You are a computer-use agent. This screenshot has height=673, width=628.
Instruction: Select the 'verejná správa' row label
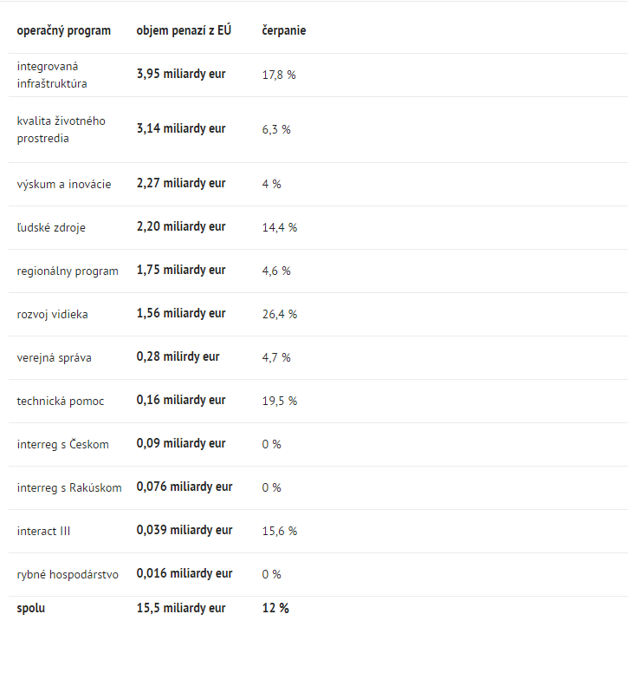(54, 357)
